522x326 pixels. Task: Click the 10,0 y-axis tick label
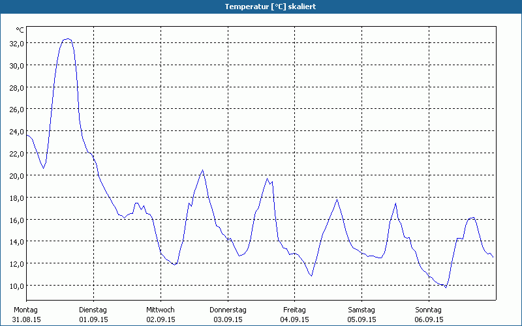coord(16,286)
